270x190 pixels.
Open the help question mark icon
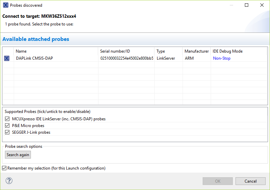[9, 181]
